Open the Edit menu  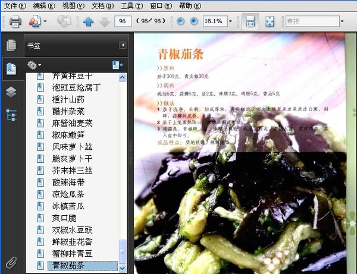44,6
